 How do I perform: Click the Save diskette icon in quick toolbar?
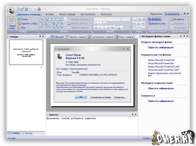(26, 9)
